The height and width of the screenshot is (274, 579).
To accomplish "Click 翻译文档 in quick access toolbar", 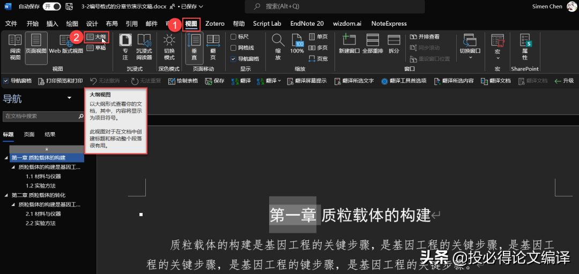I will click(x=496, y=81).
